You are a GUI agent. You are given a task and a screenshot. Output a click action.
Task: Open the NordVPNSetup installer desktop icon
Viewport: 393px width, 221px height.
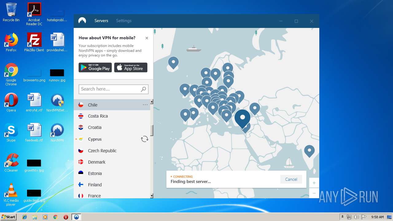tap(57, 103)
